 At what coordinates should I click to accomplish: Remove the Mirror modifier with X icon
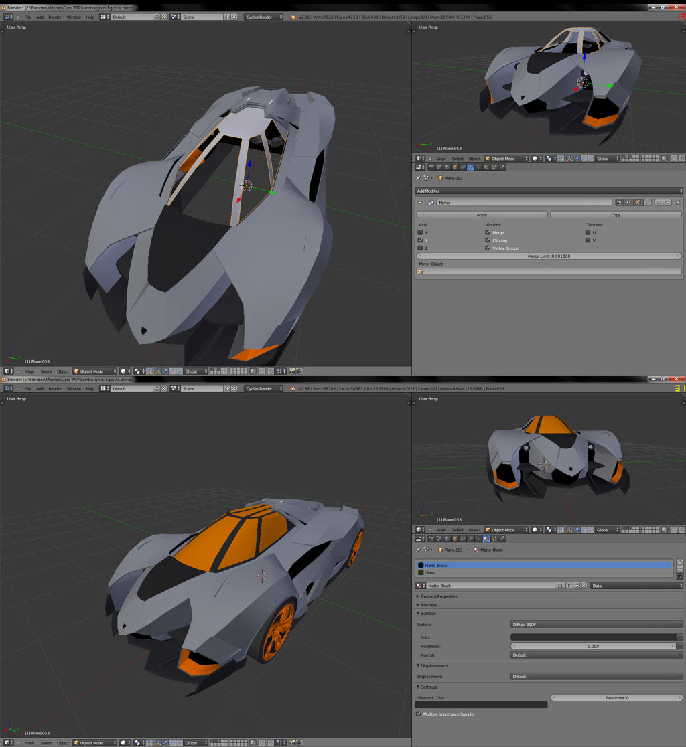678,203
